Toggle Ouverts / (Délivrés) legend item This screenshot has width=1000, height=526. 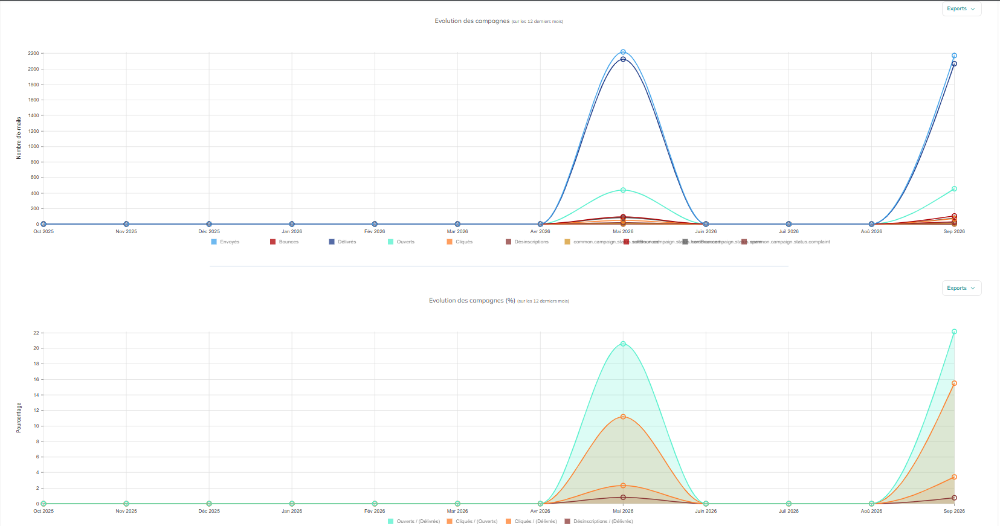click(414, 521)
